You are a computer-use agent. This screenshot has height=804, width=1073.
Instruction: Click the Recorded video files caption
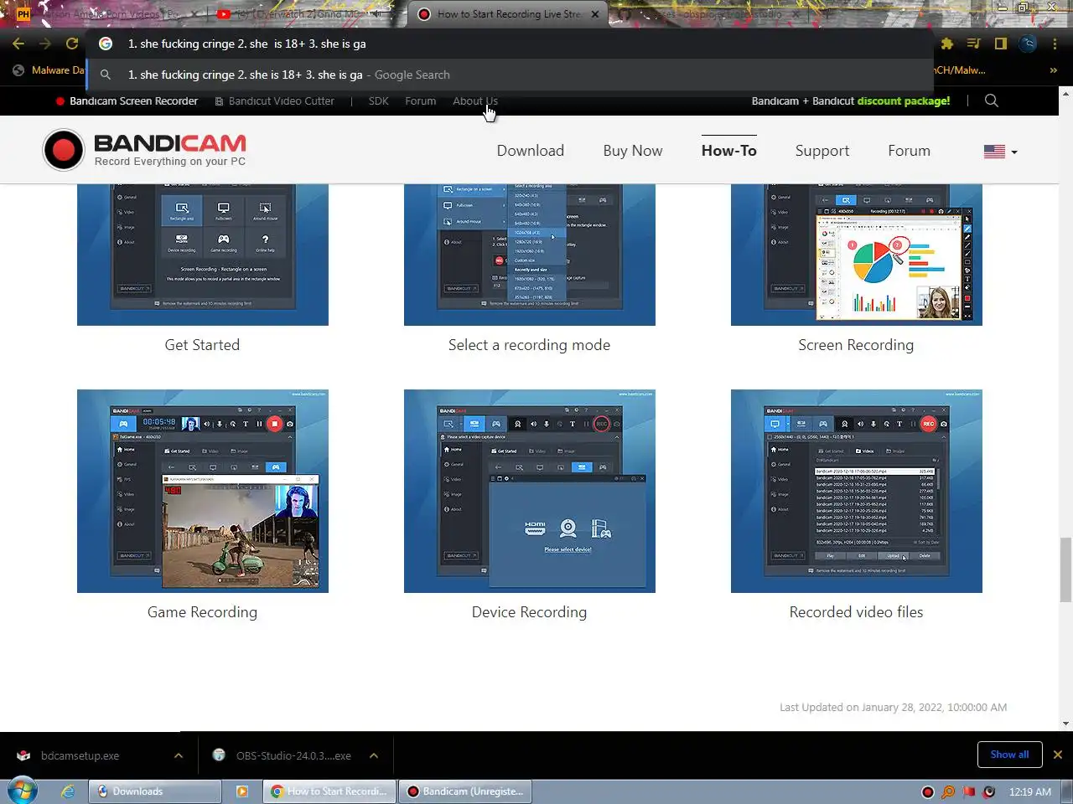tap(856, 612)
